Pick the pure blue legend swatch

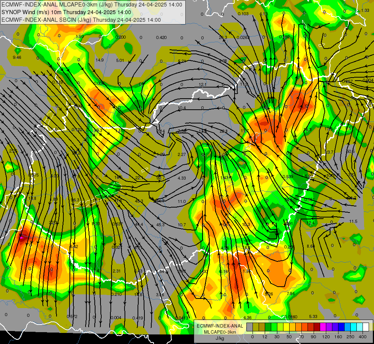point(342,327)
